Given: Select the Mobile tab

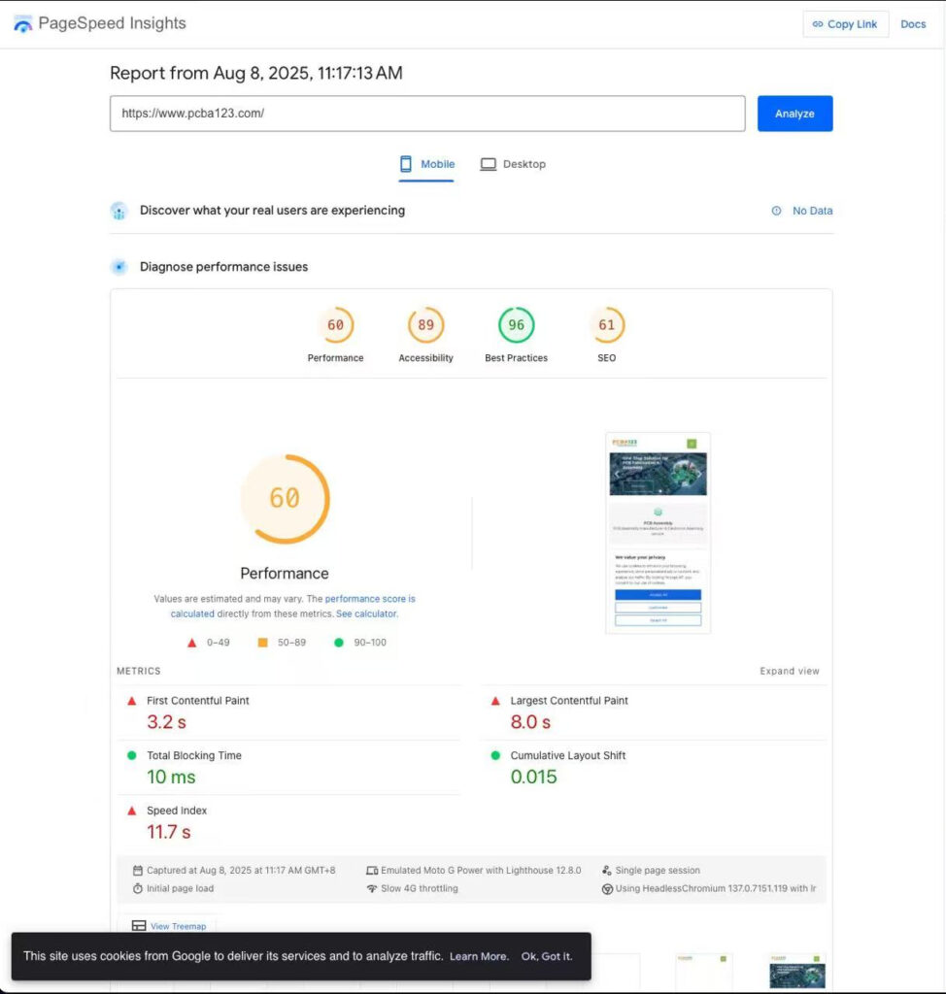Looking at the screenshot, I should click(427, 164).
